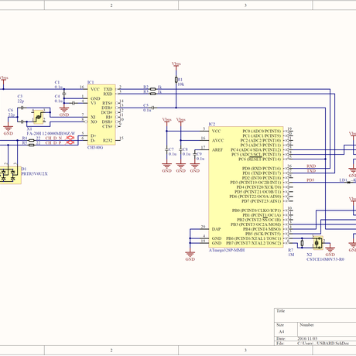Select the C5 0.1u capacitor on DTR line

[153, 108]
